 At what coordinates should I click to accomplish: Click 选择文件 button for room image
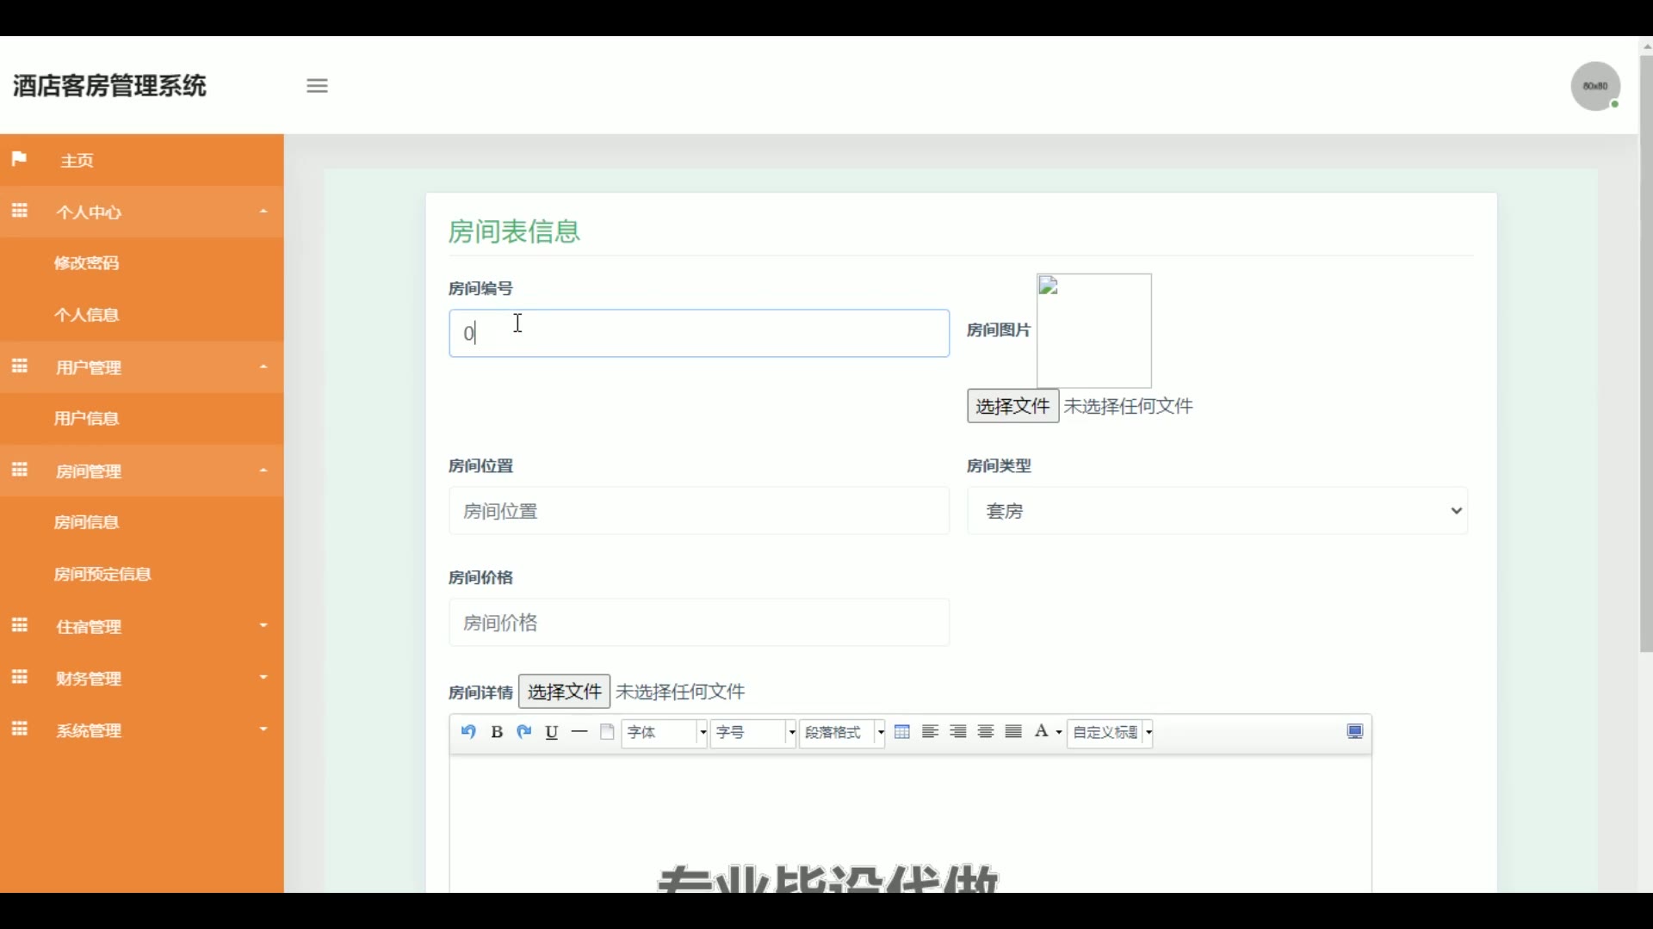[1012, 406]
